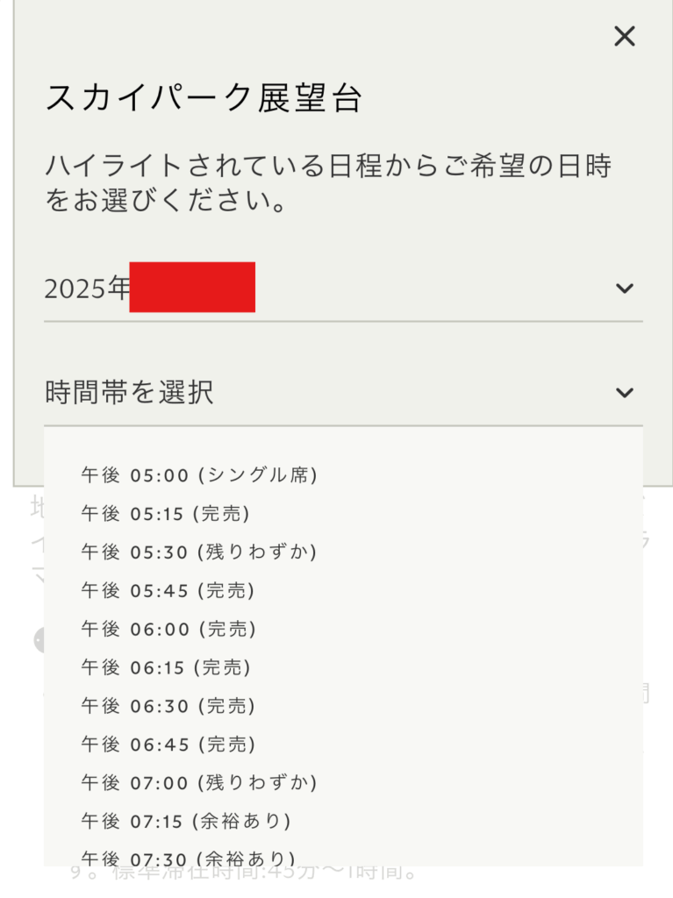Pick 午後 05:30 (残りわずか) time slot
Screen dimensions: 673x898
point(199,552)
